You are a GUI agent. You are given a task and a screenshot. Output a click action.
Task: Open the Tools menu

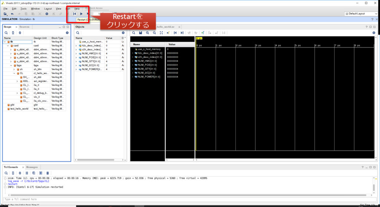[x=23, y=9]
